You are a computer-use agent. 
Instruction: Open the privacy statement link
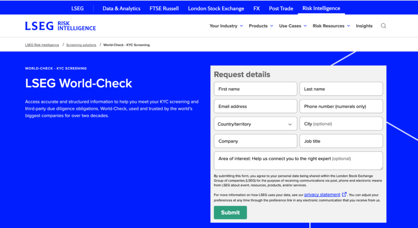pyautogui.click(x=322, y=194)
